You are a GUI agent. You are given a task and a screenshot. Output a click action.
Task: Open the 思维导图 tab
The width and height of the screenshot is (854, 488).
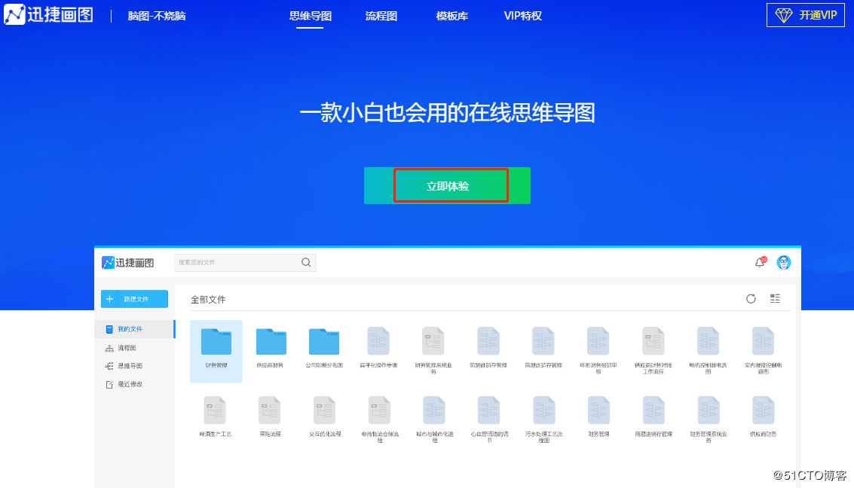tap(311, 16)
